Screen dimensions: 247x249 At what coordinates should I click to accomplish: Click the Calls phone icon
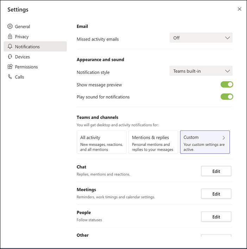[x=10, y=77]
